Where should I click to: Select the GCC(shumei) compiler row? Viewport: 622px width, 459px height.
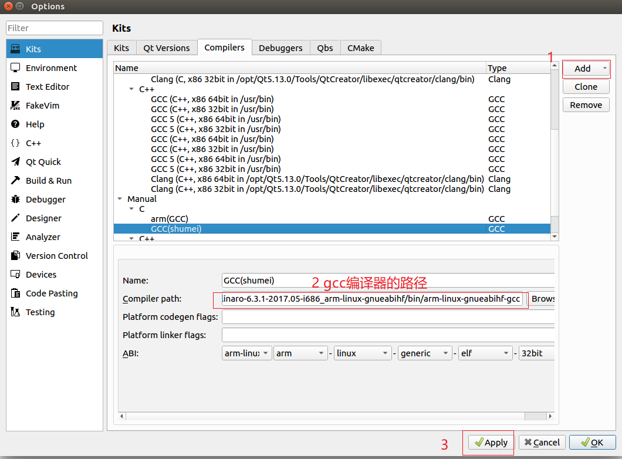click(332, 228)
